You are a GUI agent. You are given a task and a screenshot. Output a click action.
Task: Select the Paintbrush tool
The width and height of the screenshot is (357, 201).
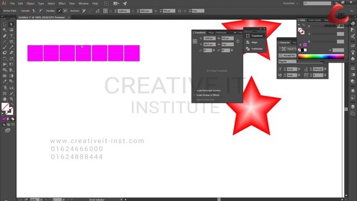point(4,47)
